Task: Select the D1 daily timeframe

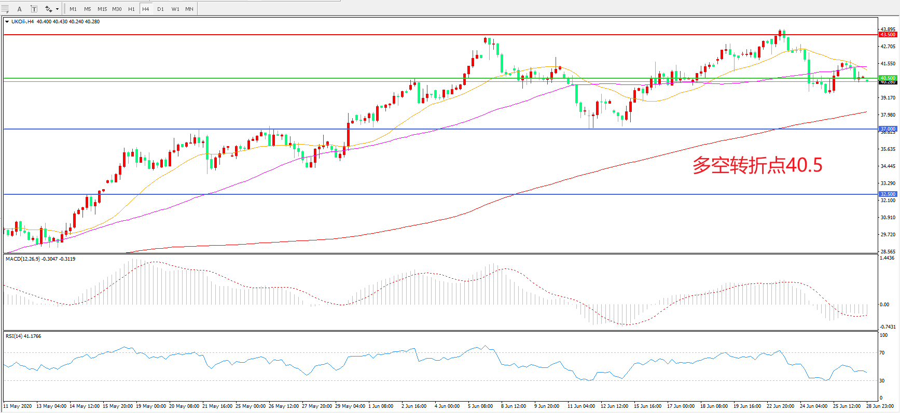Action: [160, 9]
